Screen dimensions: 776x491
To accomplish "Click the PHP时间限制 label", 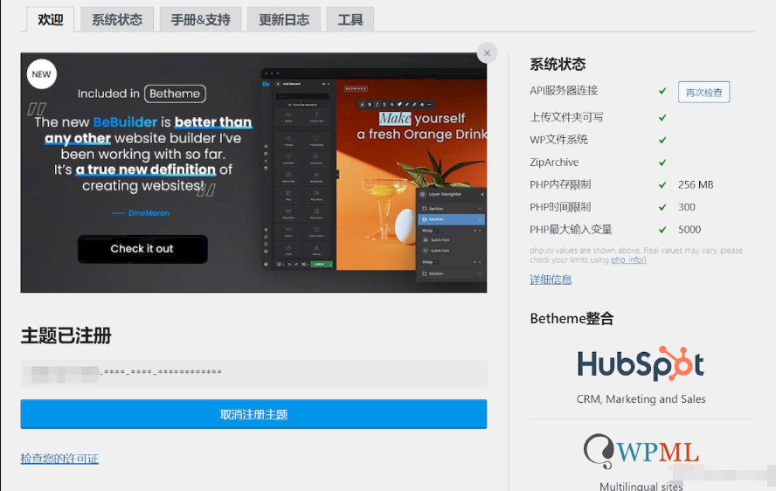I will pyautogui.click(x=560, y=207).
